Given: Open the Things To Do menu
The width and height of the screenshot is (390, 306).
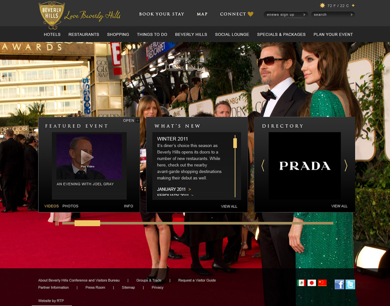Looking at the screenshot, I should pyautogui.click(x=152, y=34).
